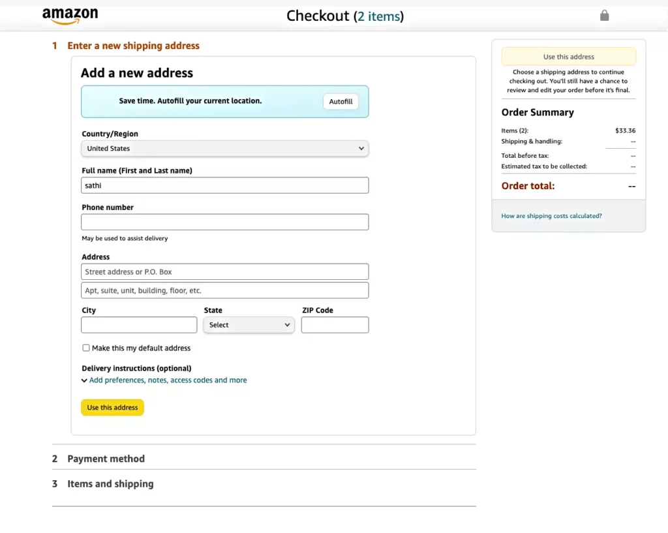This screenshot has width=668, height=533.
Task: Click the City input field
Action: [x=138, y=324]
